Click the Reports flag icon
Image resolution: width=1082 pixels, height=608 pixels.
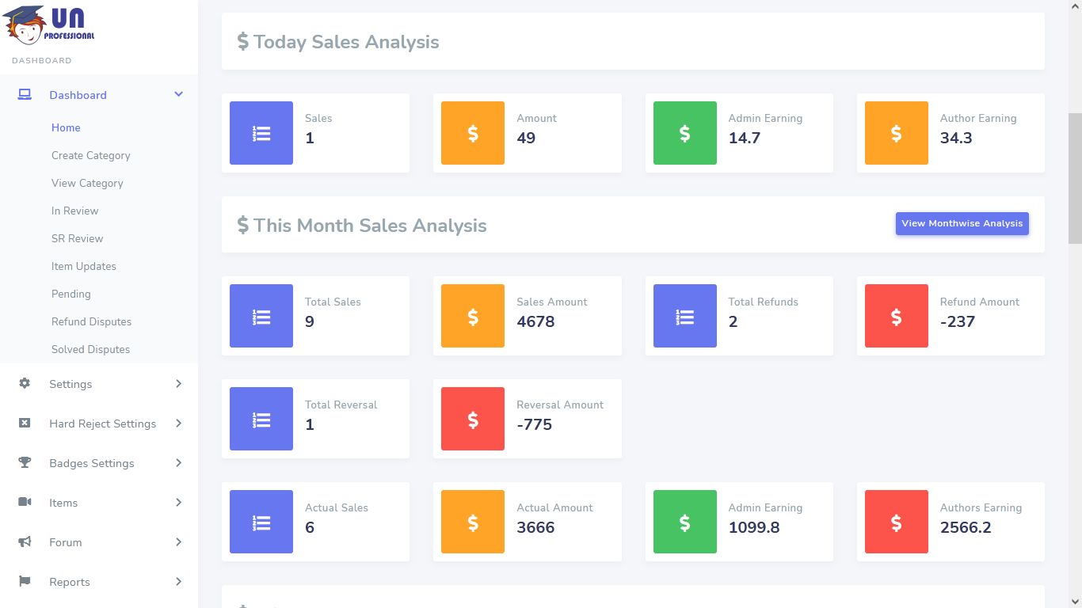pos(25,581)
